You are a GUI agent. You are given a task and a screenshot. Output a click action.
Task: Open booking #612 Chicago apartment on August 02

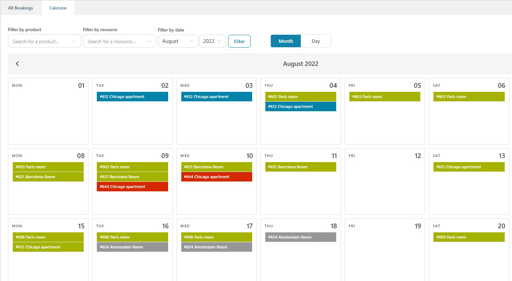coord(132,97)
